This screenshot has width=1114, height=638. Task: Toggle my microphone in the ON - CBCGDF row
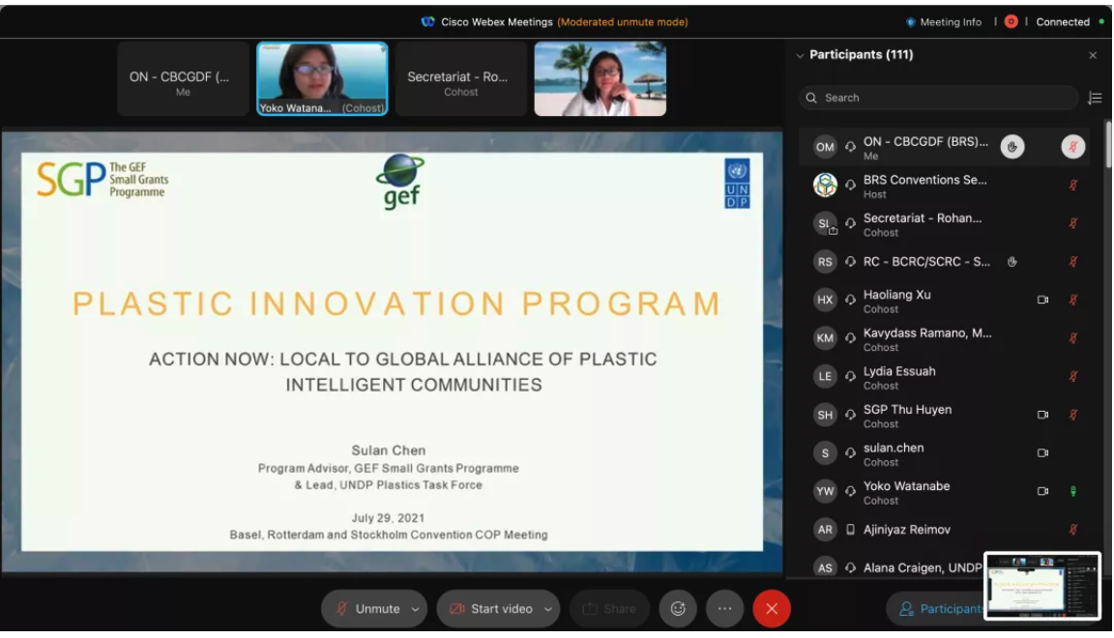[1072, 147]
